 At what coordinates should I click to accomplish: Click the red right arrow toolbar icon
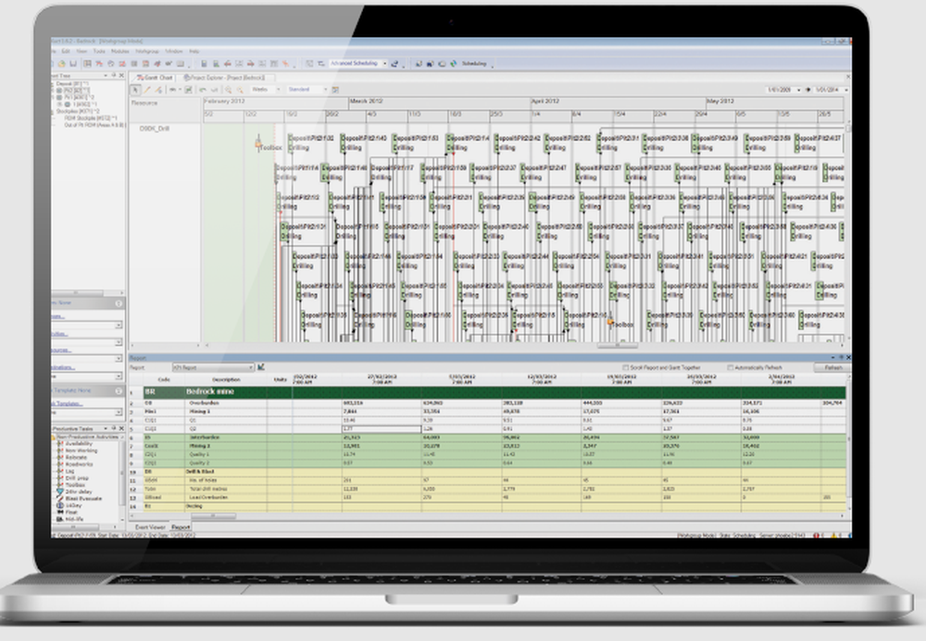250,64
